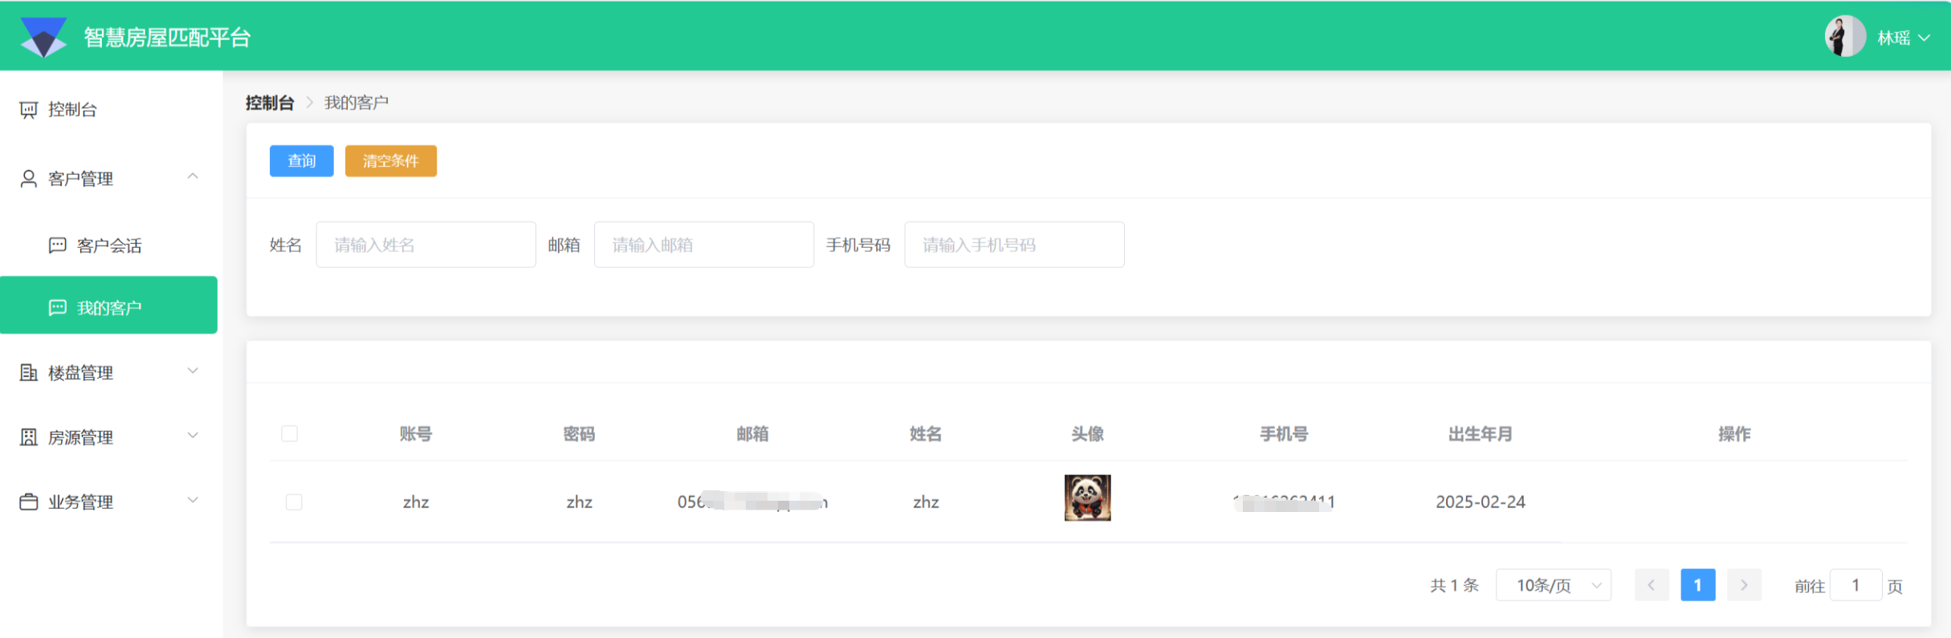
Task: Click the 姓名 column header
Action: coord(926,434)
